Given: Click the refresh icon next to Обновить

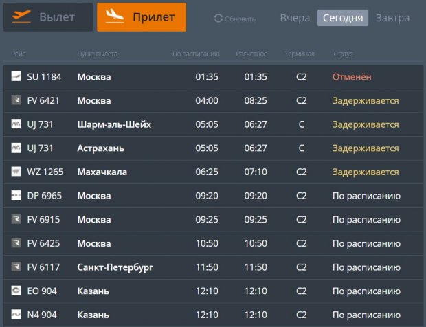Looking at the screenshot, I should click(x=218, y=19).
